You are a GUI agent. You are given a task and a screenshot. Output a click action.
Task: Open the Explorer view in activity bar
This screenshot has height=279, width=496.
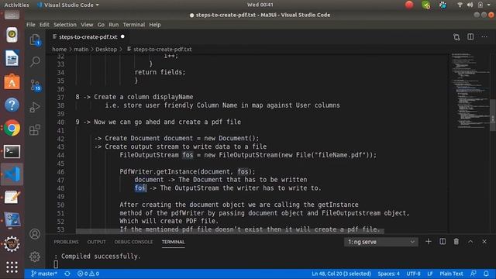click(35, 40)
